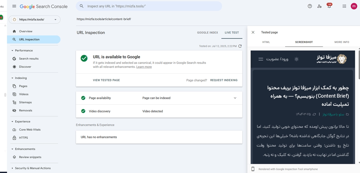360x173 pixels.
Task: Click the Review snippets layers icon
Action: click(x=14, y=157)
